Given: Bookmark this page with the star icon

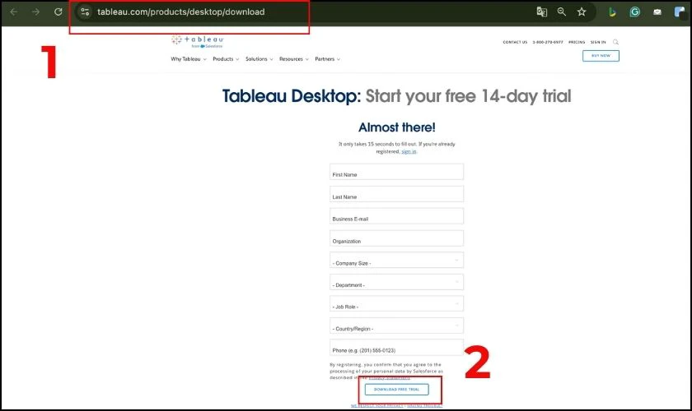Looking at the screenshot, I should [582, 12].
